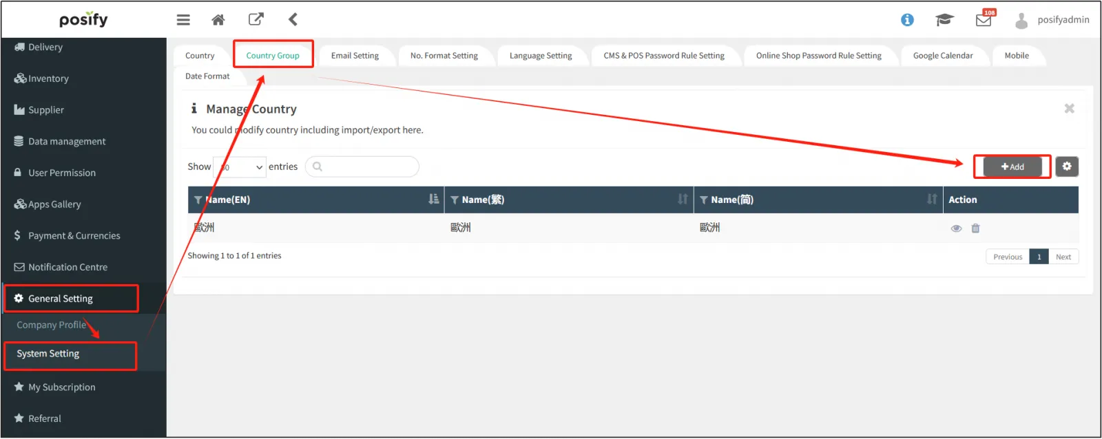Click the Previous pagination button
1102x439 pixels.
click(x=1008, y=257)
